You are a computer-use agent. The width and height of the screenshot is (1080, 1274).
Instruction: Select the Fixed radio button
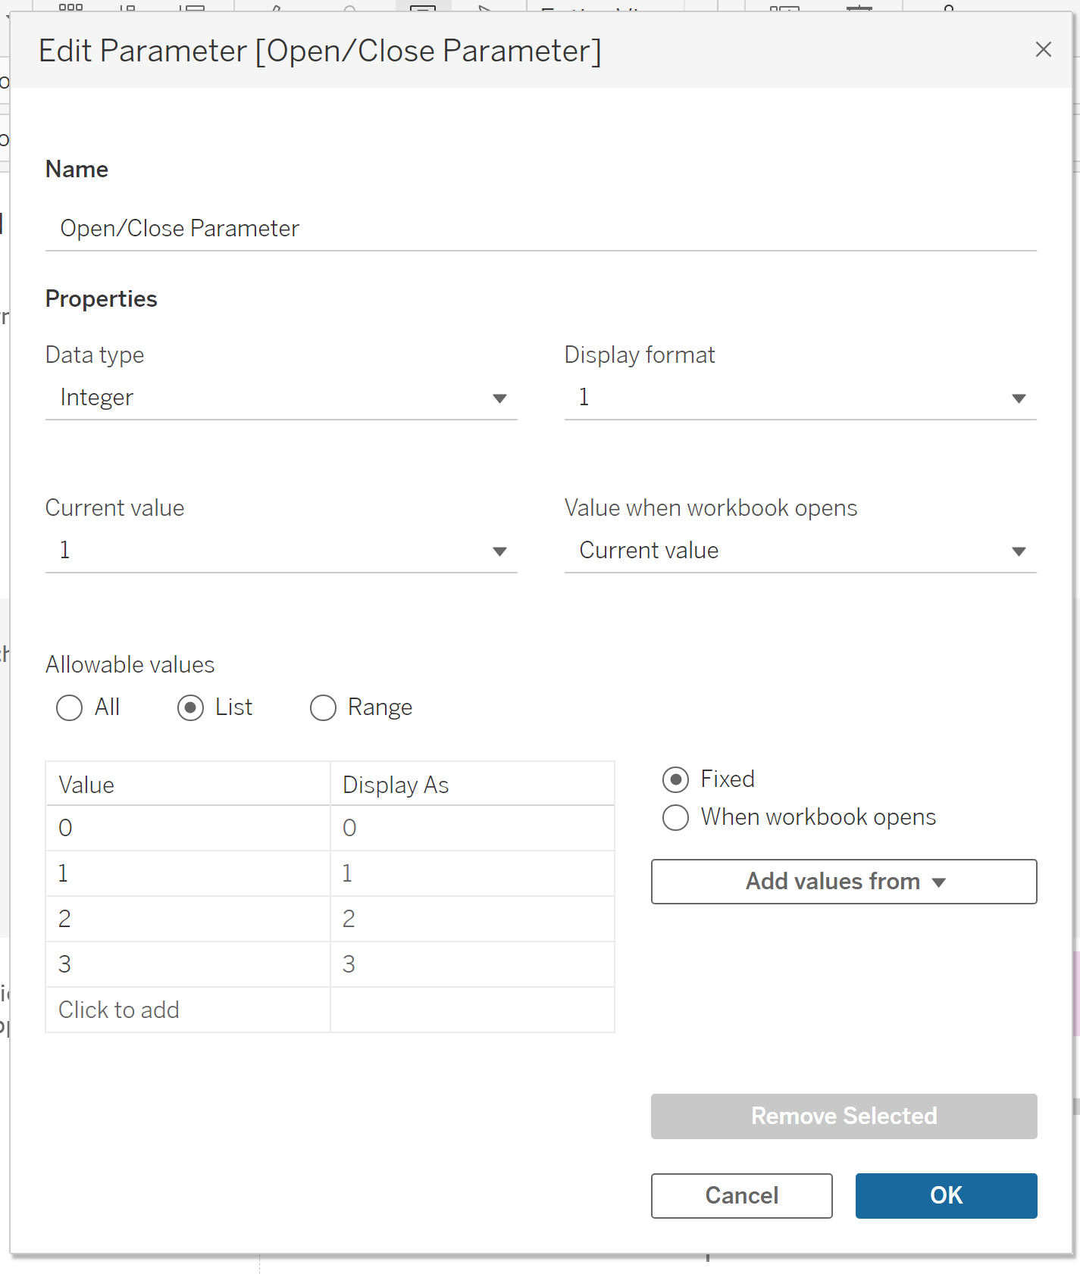coord(675,779)
